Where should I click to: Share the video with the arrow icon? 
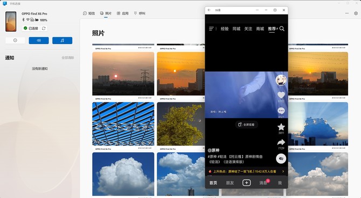click(x=281, y=143)
